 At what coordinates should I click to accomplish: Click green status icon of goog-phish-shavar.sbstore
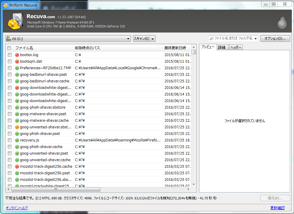(17, 107)
